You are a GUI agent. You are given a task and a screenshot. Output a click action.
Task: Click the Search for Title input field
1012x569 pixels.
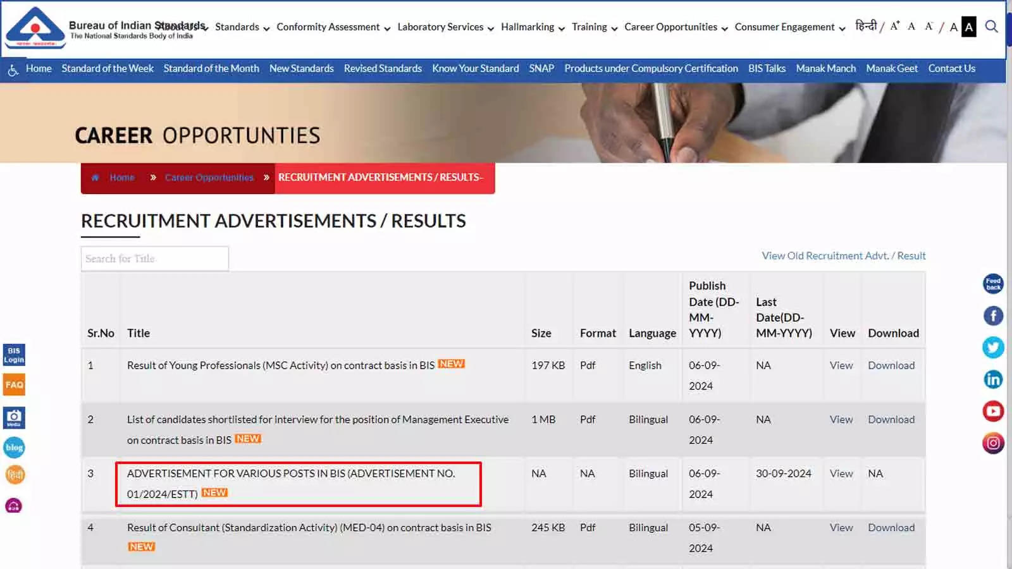pyautogui.click(x=154, y=259)
